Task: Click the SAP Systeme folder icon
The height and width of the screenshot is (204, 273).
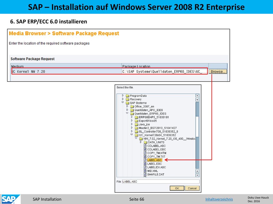Action: click(127, 103)
